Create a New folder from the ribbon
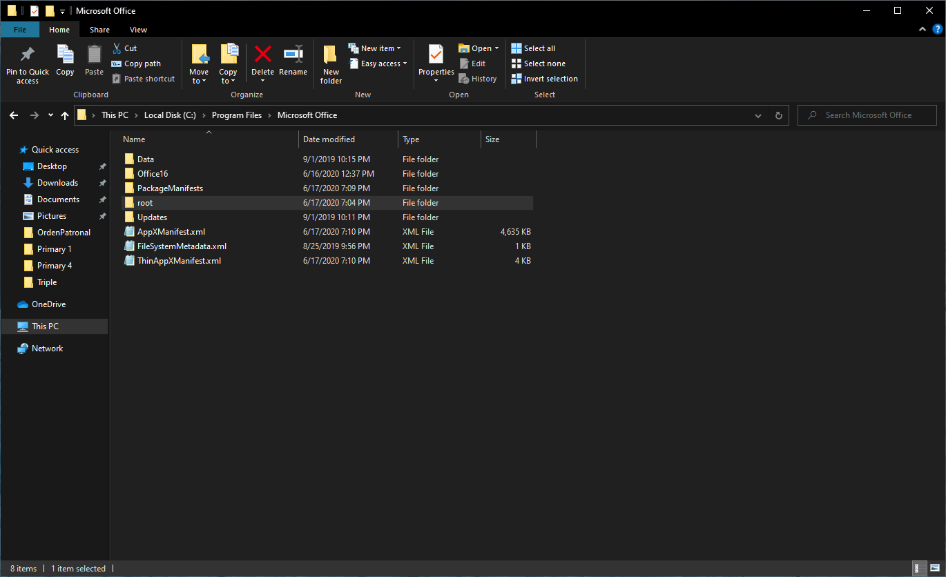The width and height of the screenshot is (946, 577). [331, 64]
